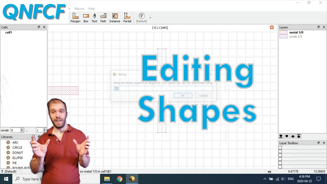The width and height of the screenshot is (327, 184).
Task: Click the (Default) technology toolbar button
Action: tap(142, 18)
